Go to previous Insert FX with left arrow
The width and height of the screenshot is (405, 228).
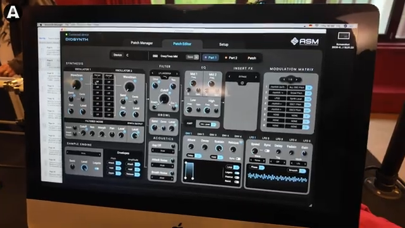[x=229, y=77]
